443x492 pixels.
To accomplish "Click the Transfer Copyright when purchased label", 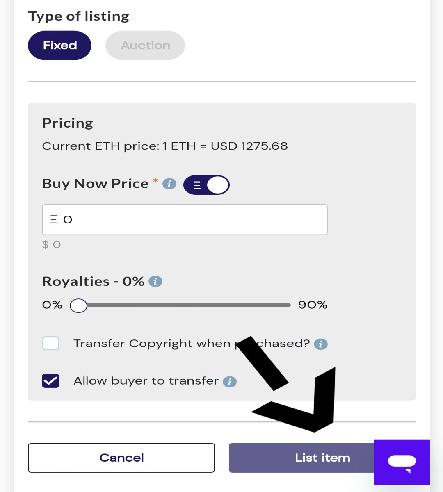I will (192, 344).
